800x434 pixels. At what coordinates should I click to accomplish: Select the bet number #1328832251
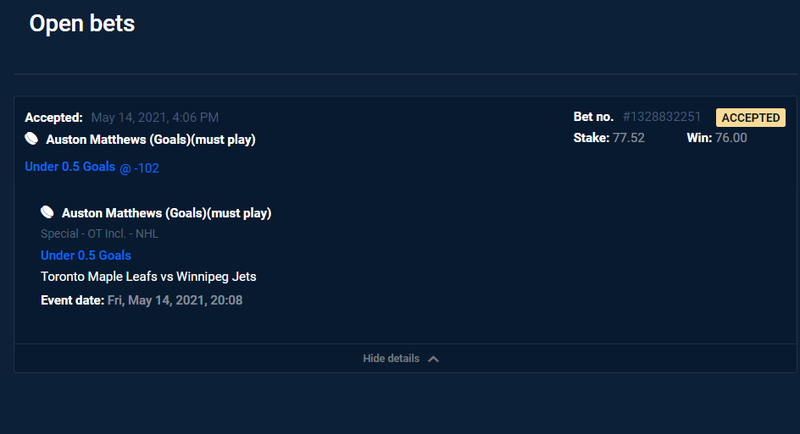pyautogui.click(x=662, y=117)
